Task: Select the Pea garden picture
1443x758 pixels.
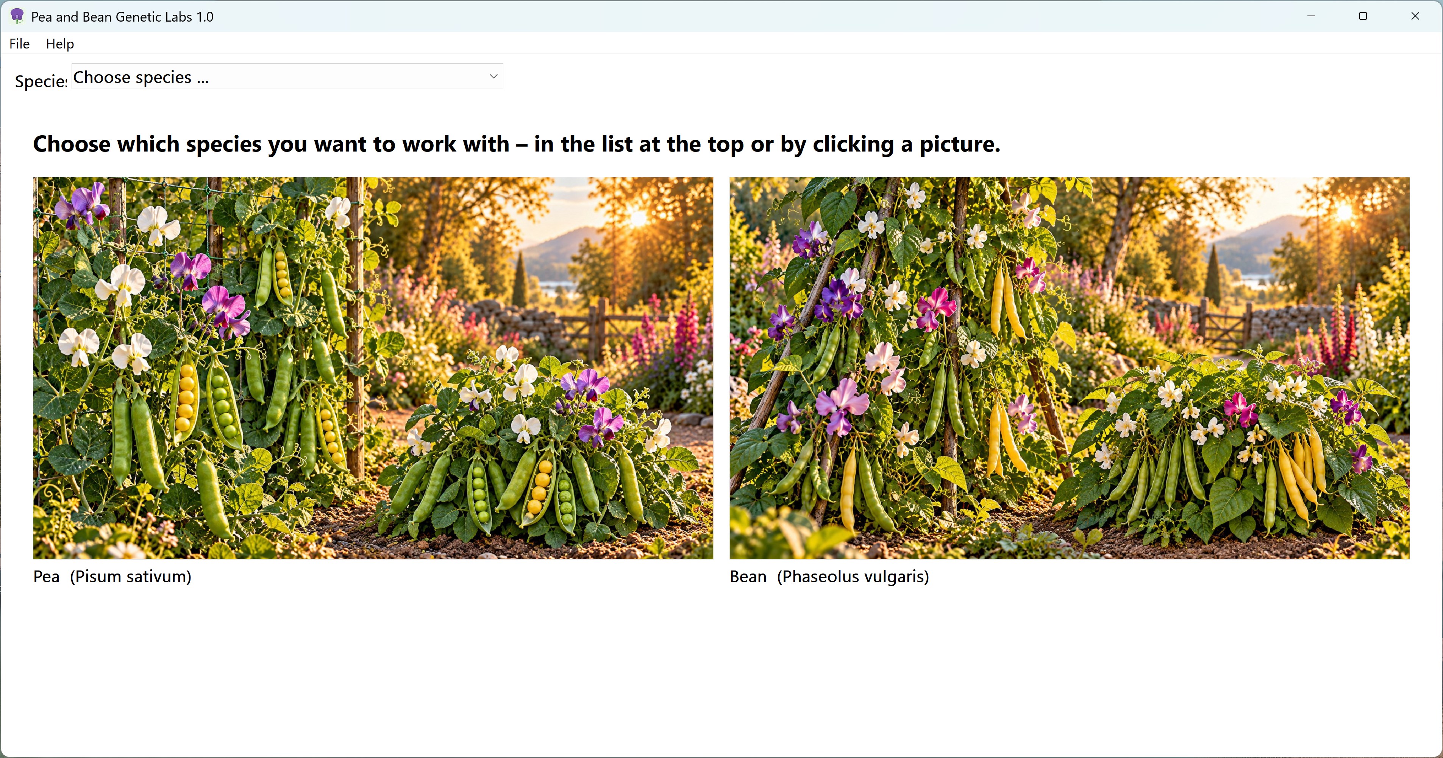Action: pyautogui.click(x=373, y=368)
